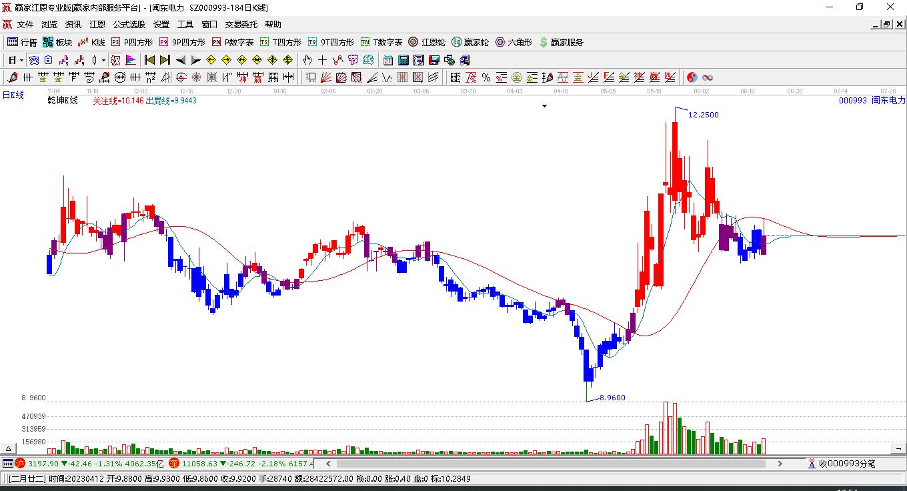Open the 9P四方形 tool

182,42
